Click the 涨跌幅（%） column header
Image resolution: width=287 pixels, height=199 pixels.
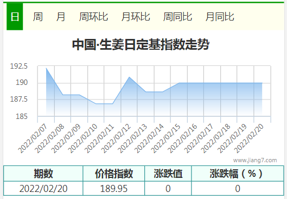[x=238, y=174]
